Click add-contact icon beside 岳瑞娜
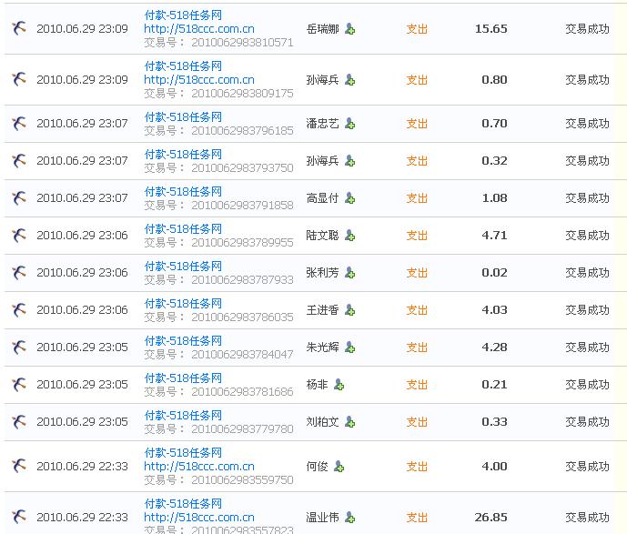627x534 pixels. [x=350, y=29]
